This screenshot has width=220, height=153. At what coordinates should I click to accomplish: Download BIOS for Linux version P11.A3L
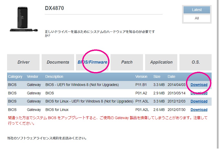pos(199,101)
